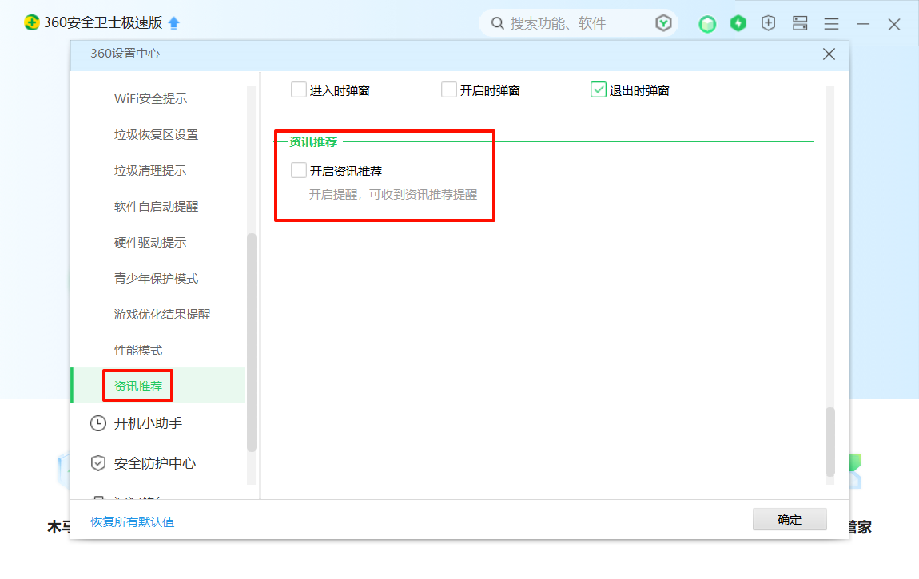This screenshot has height=579, width=919.
Task: Click the 360设置中心 dialog title
Action: (x=125, y=54)
